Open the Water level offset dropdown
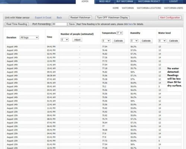186x149 pixels. coord(162,41)
